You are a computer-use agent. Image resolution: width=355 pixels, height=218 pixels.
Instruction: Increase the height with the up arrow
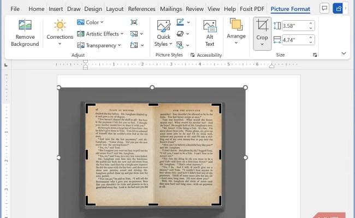(311, 23)
